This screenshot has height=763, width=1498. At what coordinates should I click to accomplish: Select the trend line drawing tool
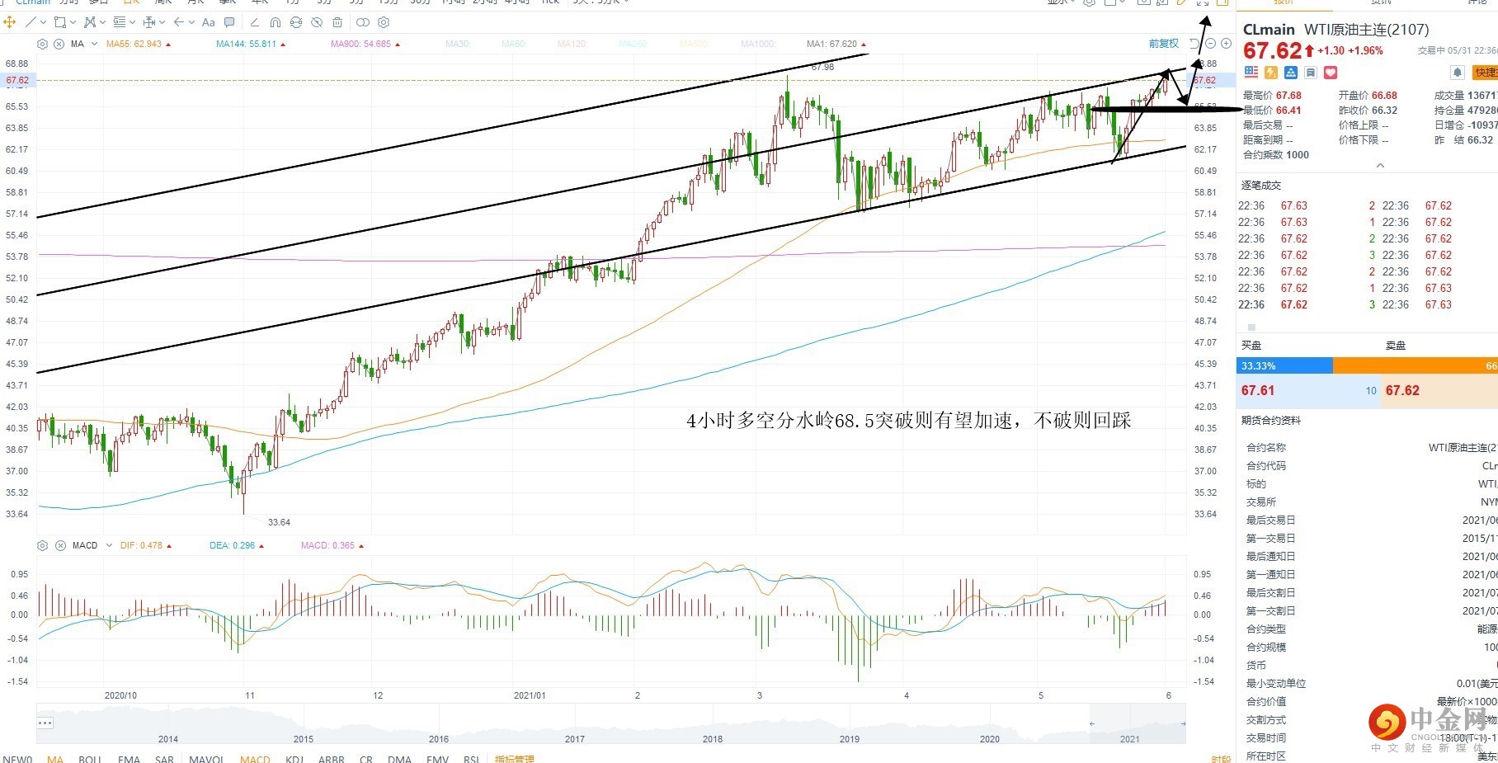click(31, 22)
